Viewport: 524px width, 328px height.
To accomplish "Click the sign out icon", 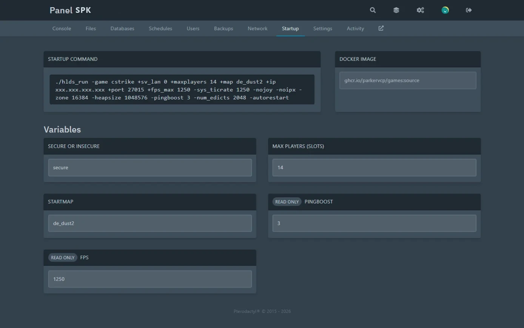I will (469, 10).
